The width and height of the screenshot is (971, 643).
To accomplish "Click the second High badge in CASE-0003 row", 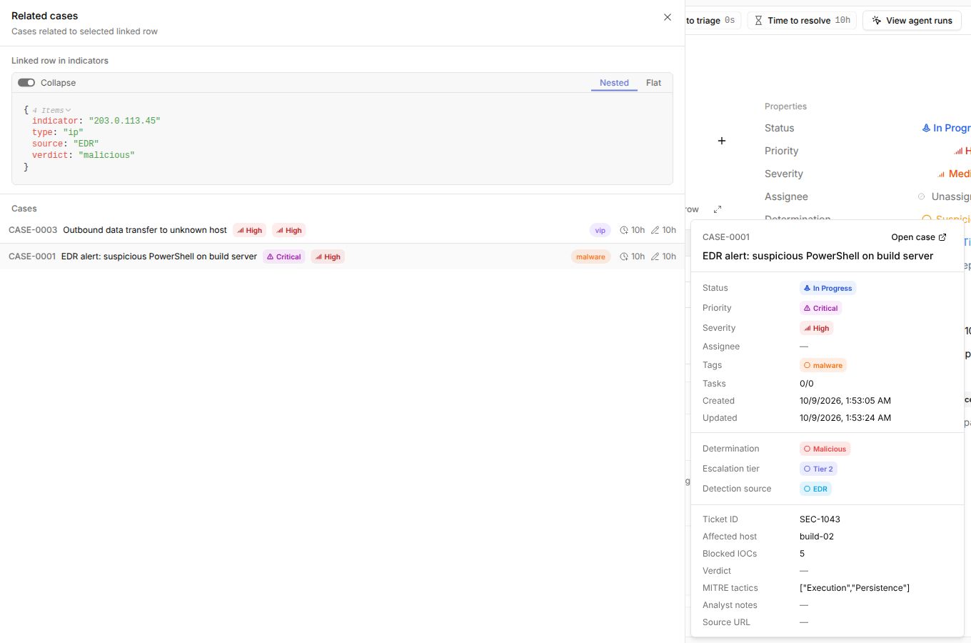I will tap(289, 230).
